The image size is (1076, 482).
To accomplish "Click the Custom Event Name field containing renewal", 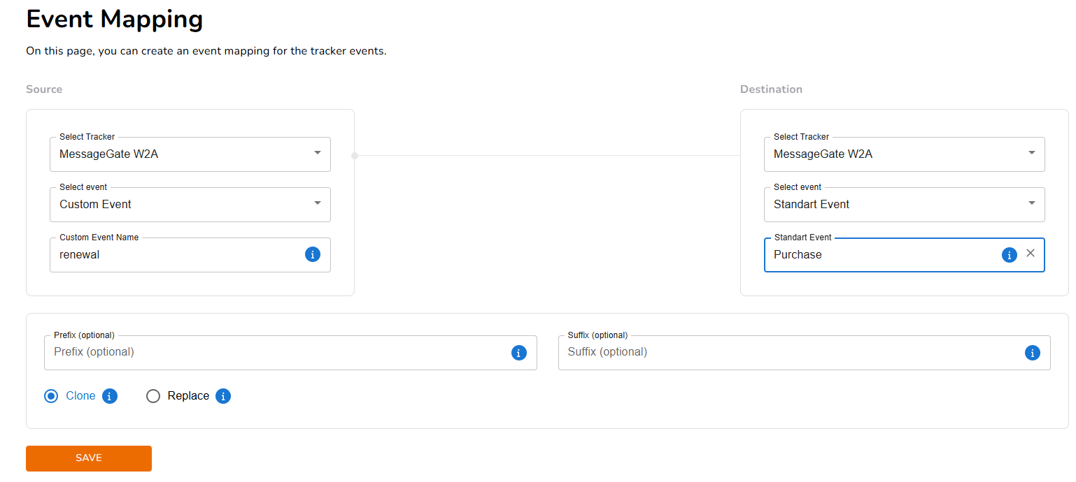I will coord(175,255).
